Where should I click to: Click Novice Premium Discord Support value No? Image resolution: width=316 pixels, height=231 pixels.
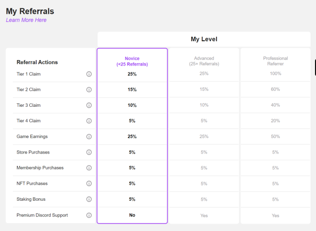click(x=132, y=215)
